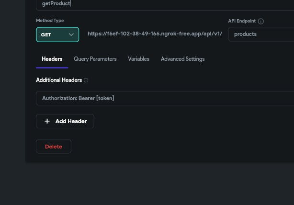
Task: Select the Variables tab
Action: coord(138,59)
